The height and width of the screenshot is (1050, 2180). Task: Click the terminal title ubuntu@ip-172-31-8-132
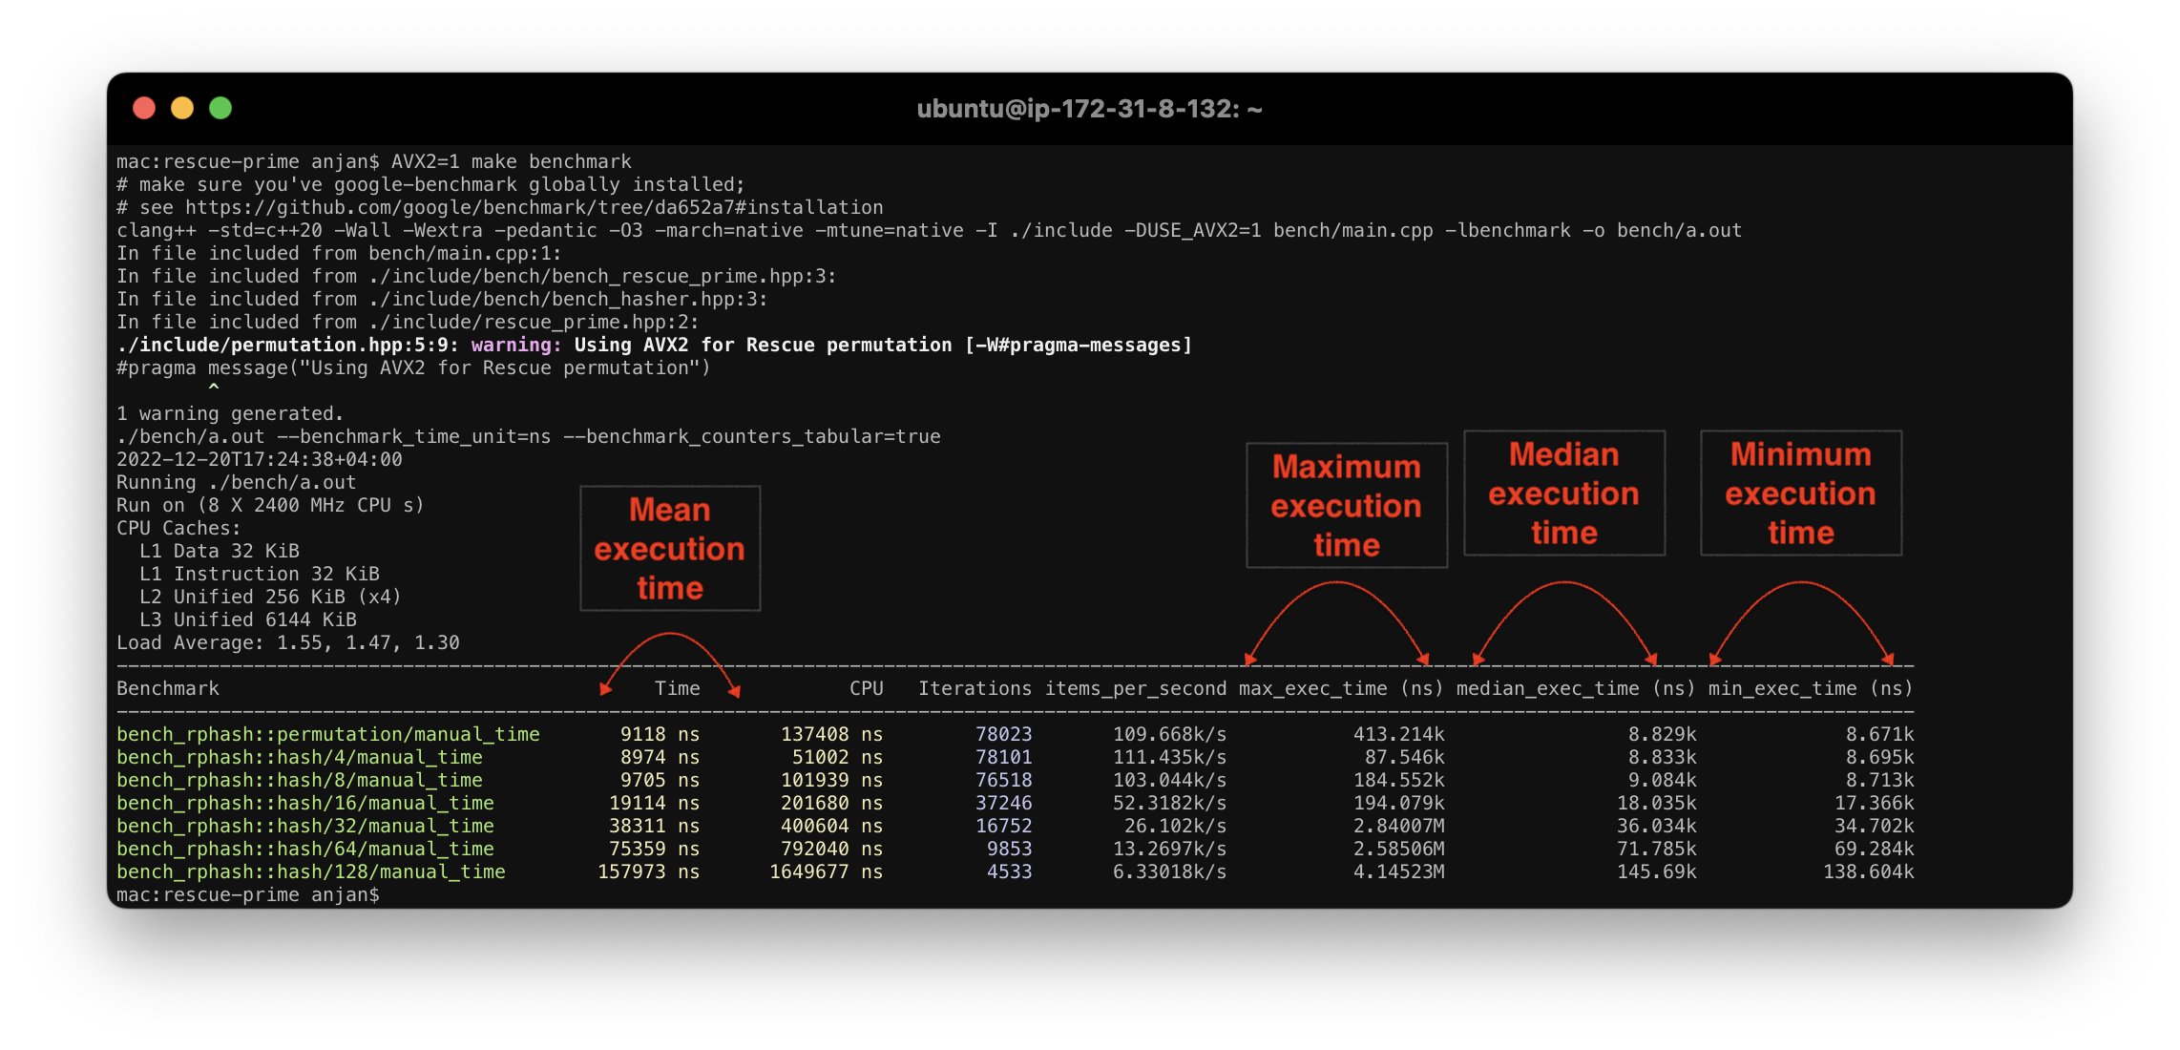point(1089,109)
